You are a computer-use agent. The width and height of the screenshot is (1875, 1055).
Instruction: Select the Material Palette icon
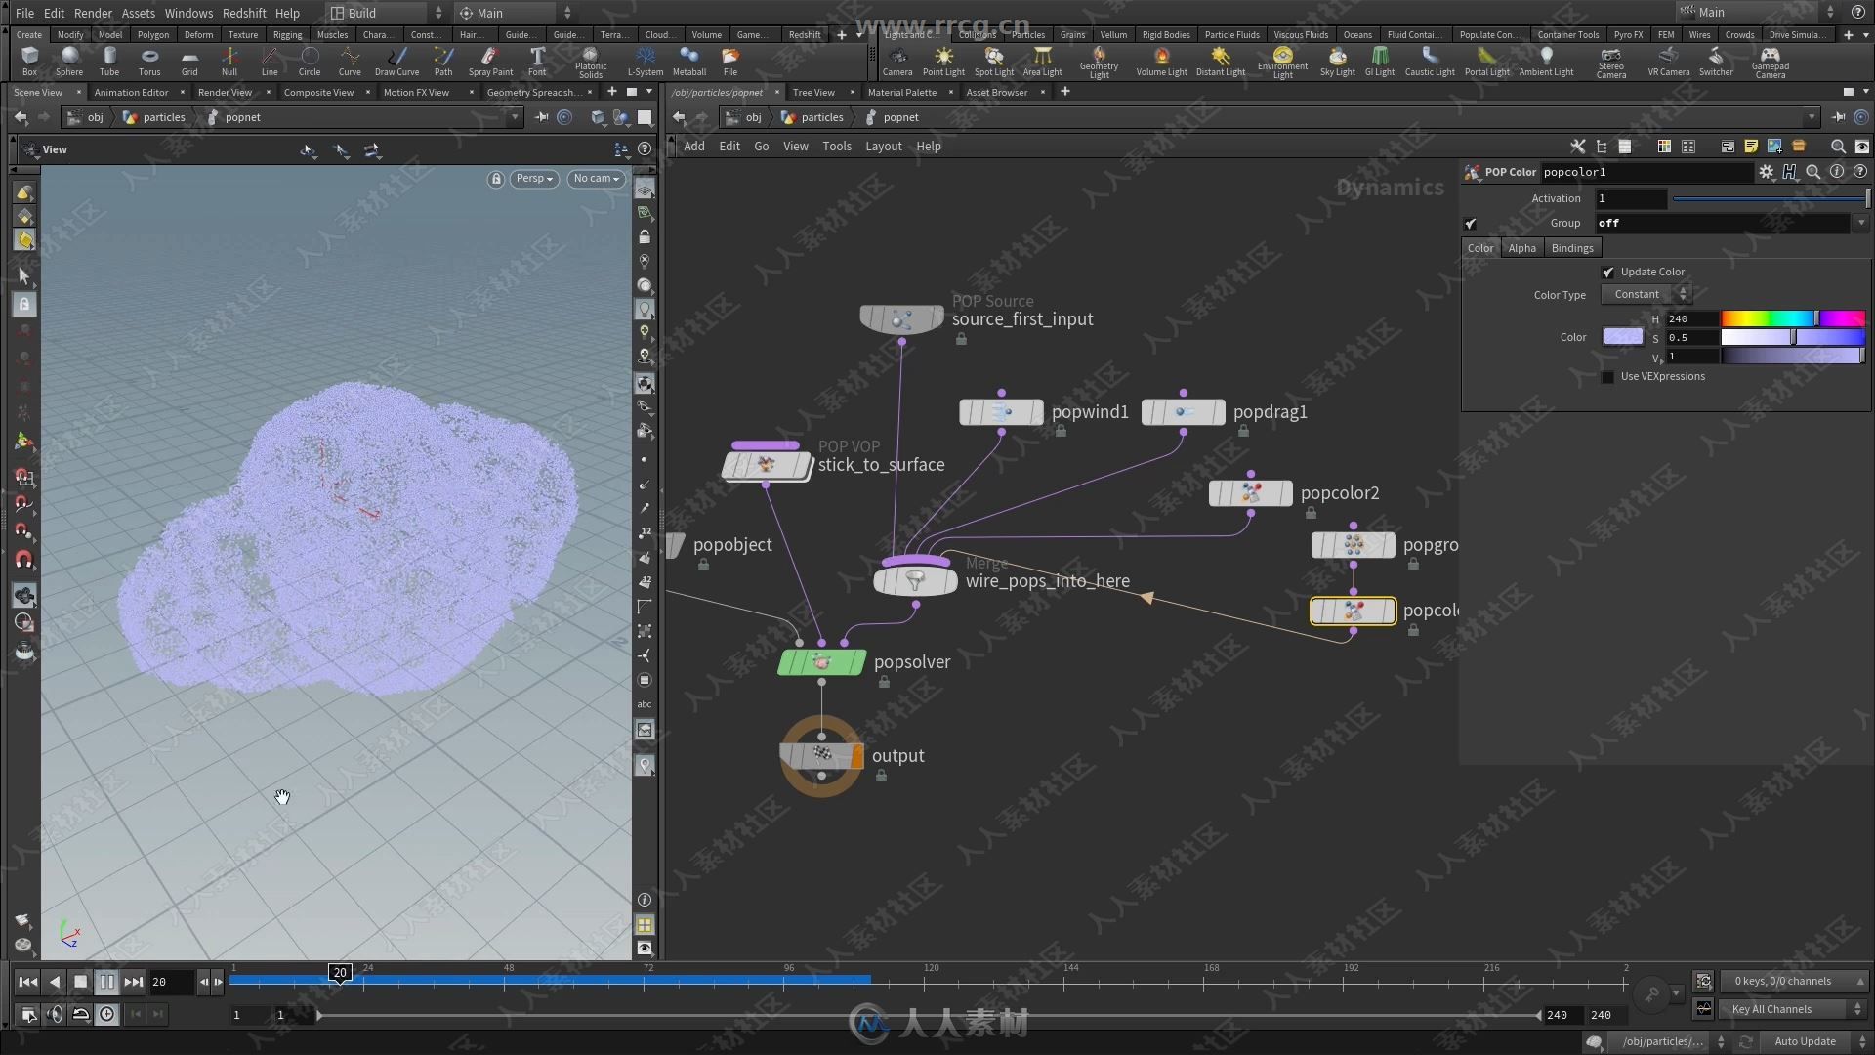(901, 92)
